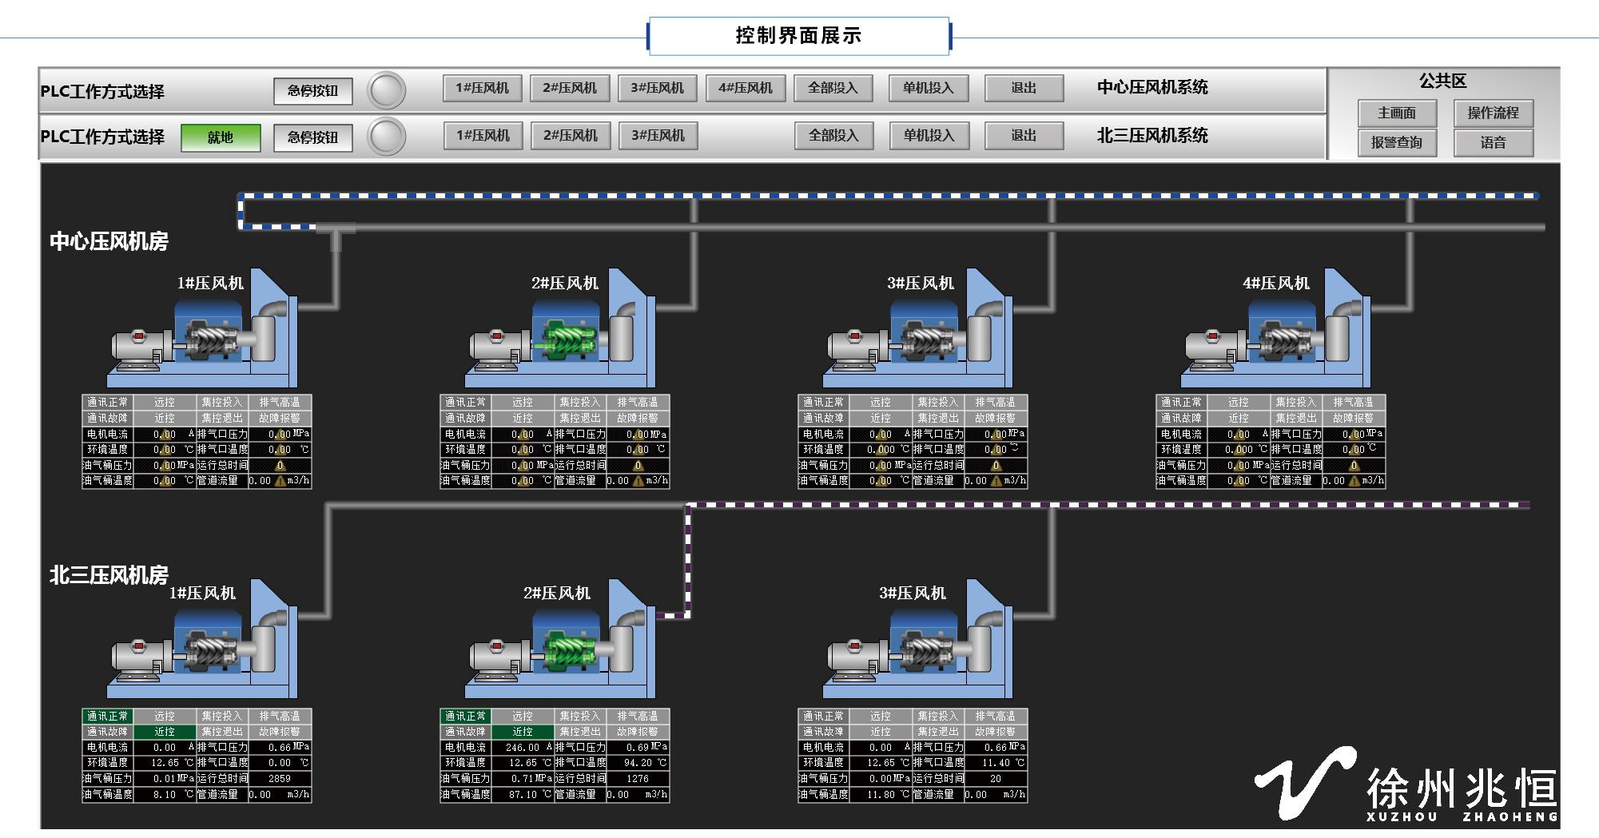The width and height of the screenshot is (1599, 838).
Task: Toggle the round indicator lamp in the 中心压风机系统 row
Action: click(386, 90)
